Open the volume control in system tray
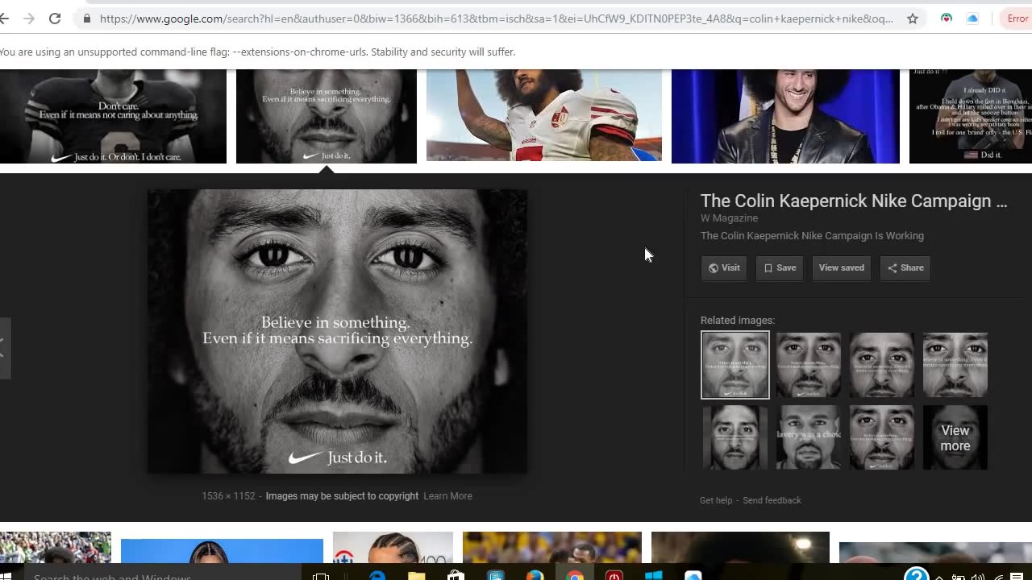Screen dimensions: 1032x580 [x=977, y=577]
